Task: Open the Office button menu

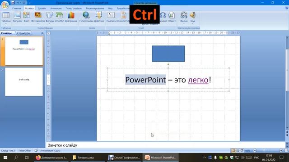Action: tap(5, 4)
